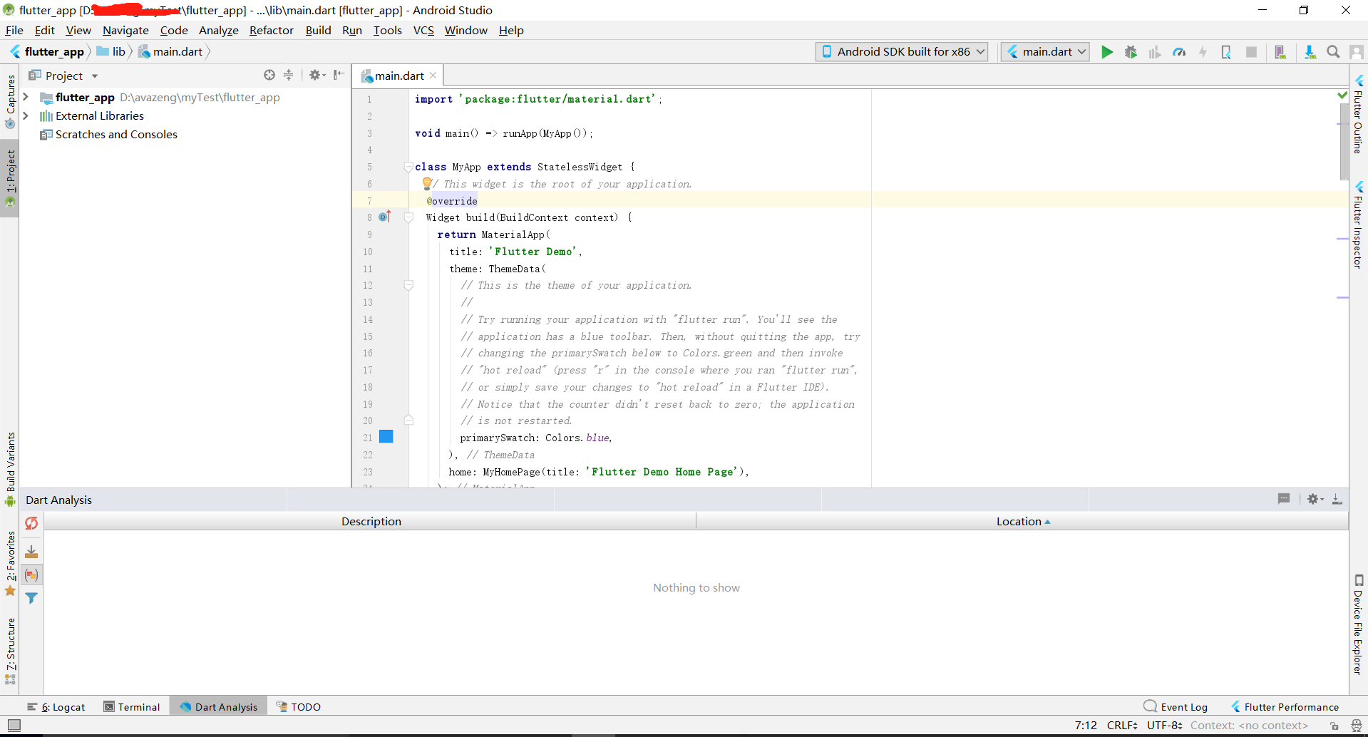This screenshot has height=737, width=1368.
Task: Toggle group-by-severity button in Dart Analysis
Action: 31,574
